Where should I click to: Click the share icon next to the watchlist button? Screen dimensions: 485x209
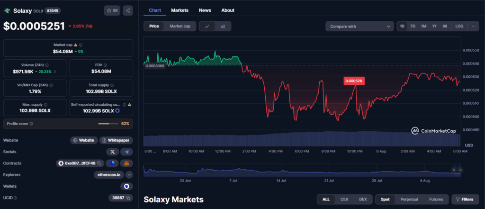[128, 10]
